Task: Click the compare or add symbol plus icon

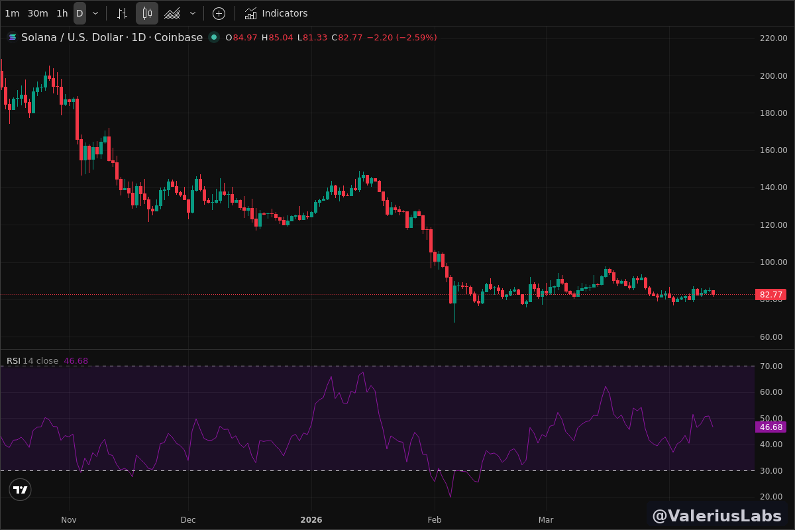Action: 219,13
